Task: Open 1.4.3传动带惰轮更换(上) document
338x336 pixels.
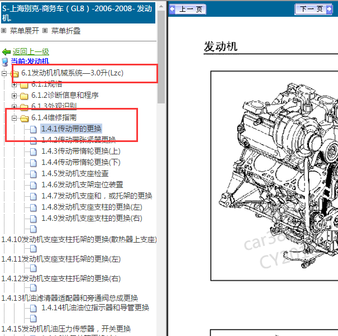Action: (x=81, y=151)
